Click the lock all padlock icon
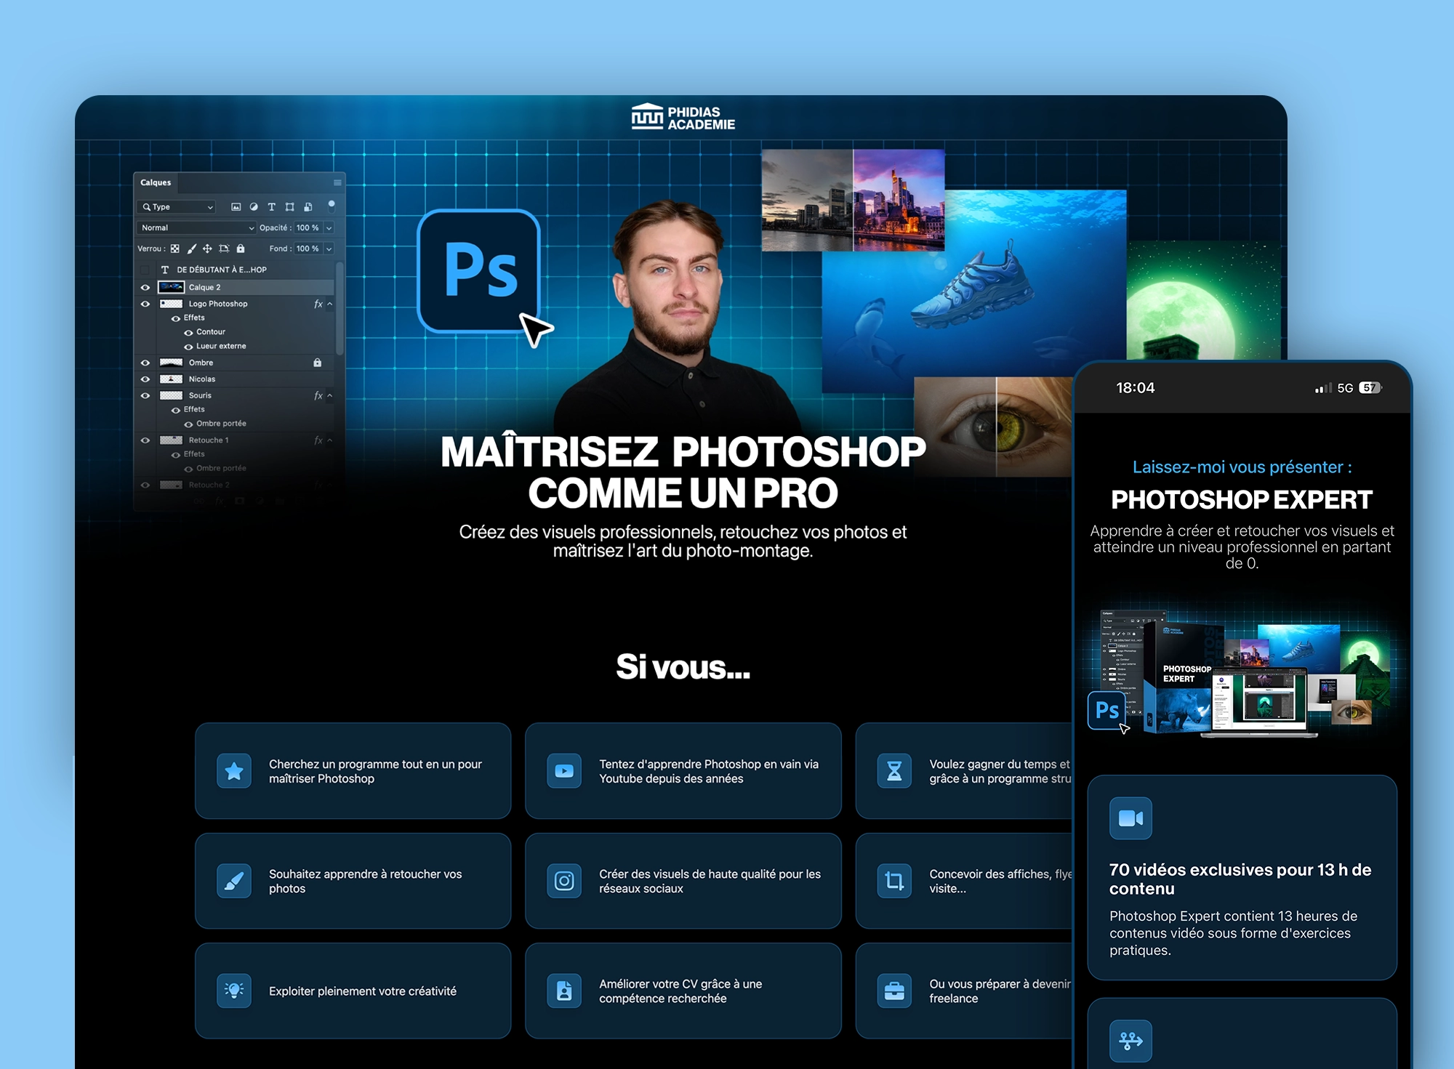 241,249
